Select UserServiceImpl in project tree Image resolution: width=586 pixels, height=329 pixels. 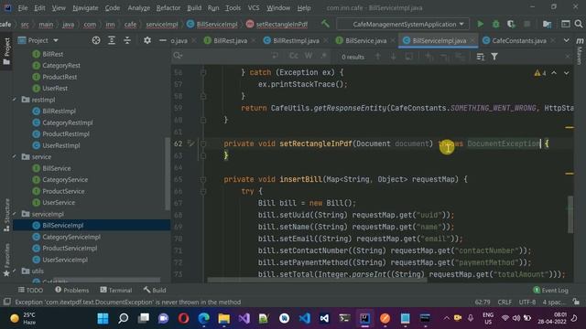[65, 260]
